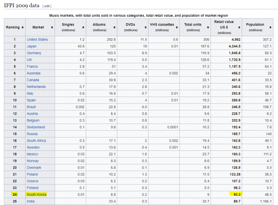The width and height of the screenshot is (278, 205).
Task: Sort table by Ranking column arrows
Action: coord(23,27)
